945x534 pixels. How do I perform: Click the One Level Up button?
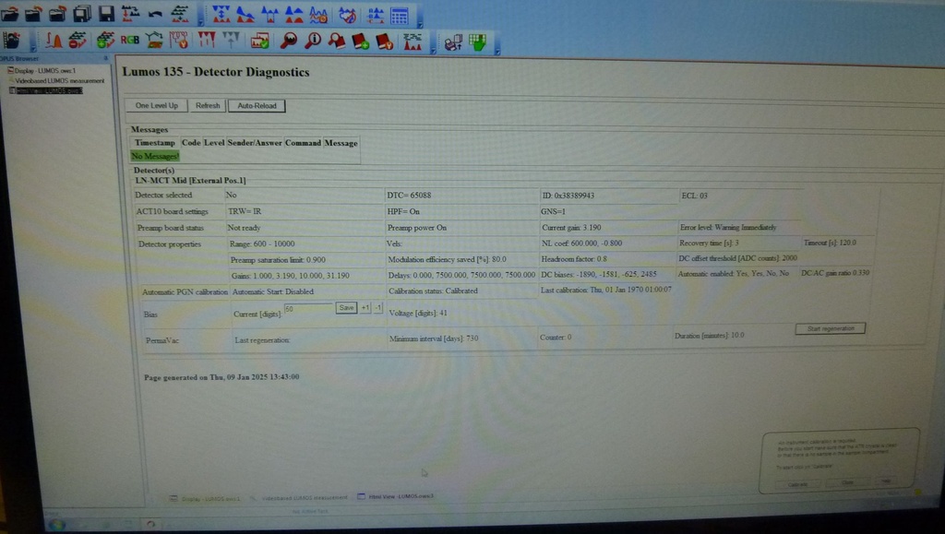[x=156, y=105]
